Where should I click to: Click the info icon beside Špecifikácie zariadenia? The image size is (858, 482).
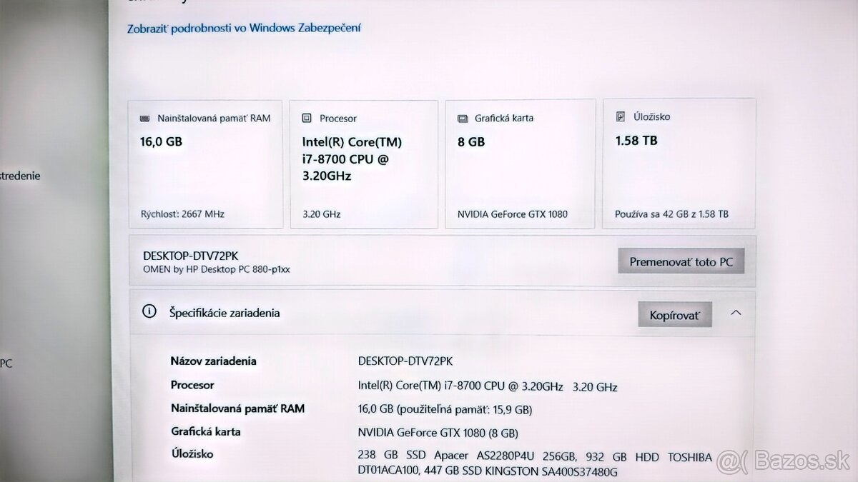(x=149, y=311)
